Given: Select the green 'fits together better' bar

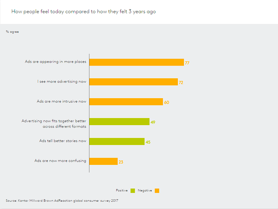Looking at the screenshot, I should [x=119, y=122].
